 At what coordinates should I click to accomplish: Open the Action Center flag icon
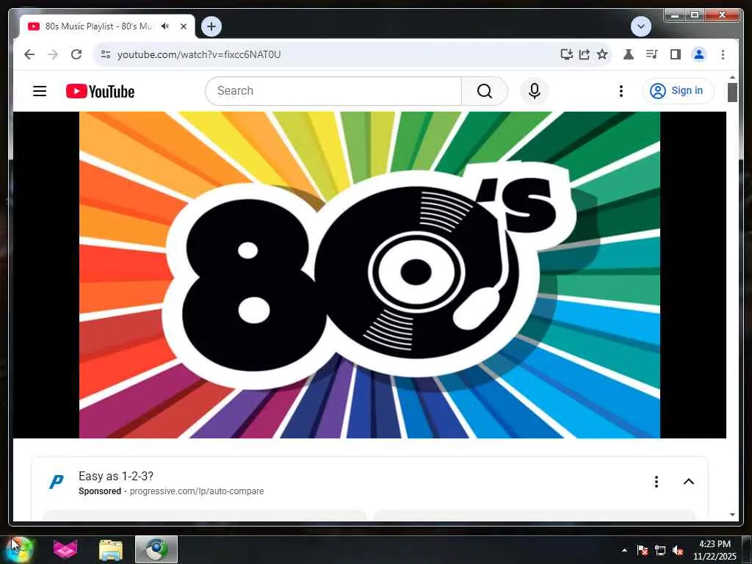tap(642, 550)
